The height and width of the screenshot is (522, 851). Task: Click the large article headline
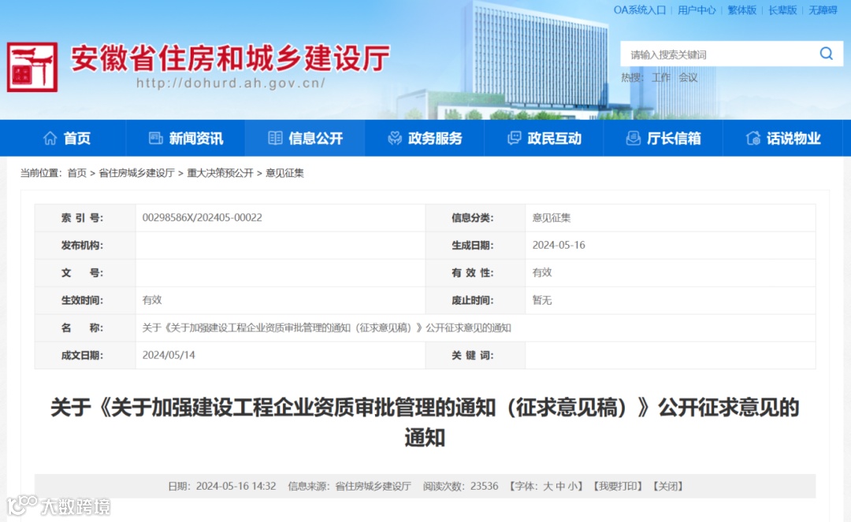click(x=425, y=422)
